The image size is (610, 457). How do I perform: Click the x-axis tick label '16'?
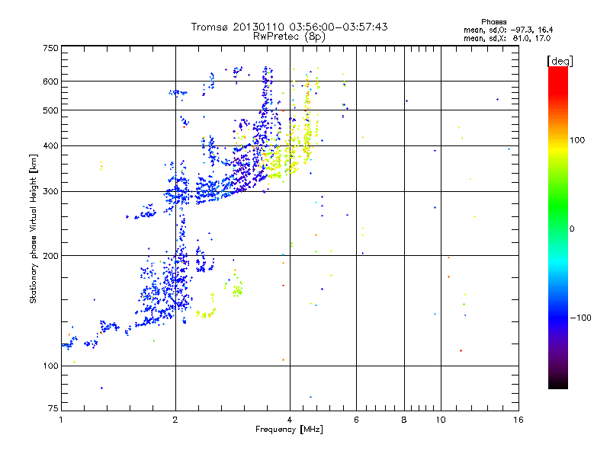pos(518,420)
